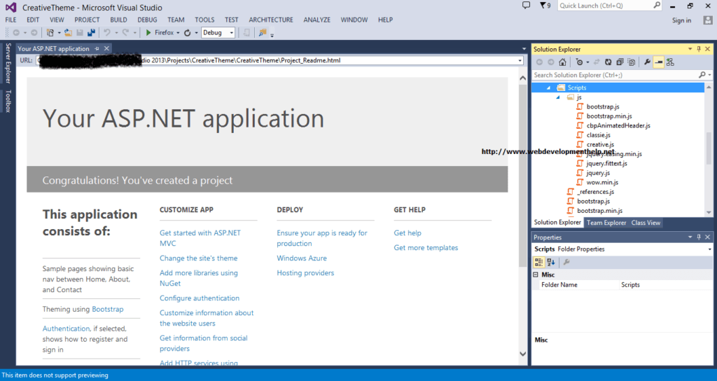Click Refresh icon in Solution Explorer toolbar
Image resolution: width=717 pixels, height=381 pixels.
point(608,62)
